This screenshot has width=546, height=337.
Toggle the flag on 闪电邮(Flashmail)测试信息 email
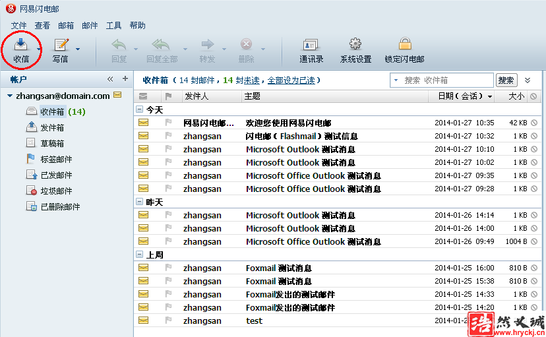pyautogui.click(x=169, y=135)
